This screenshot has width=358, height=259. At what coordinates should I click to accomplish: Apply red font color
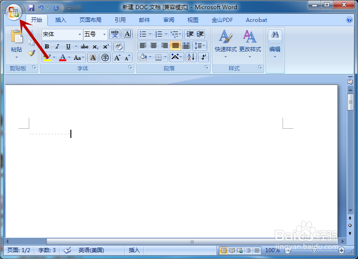[63, 58]
